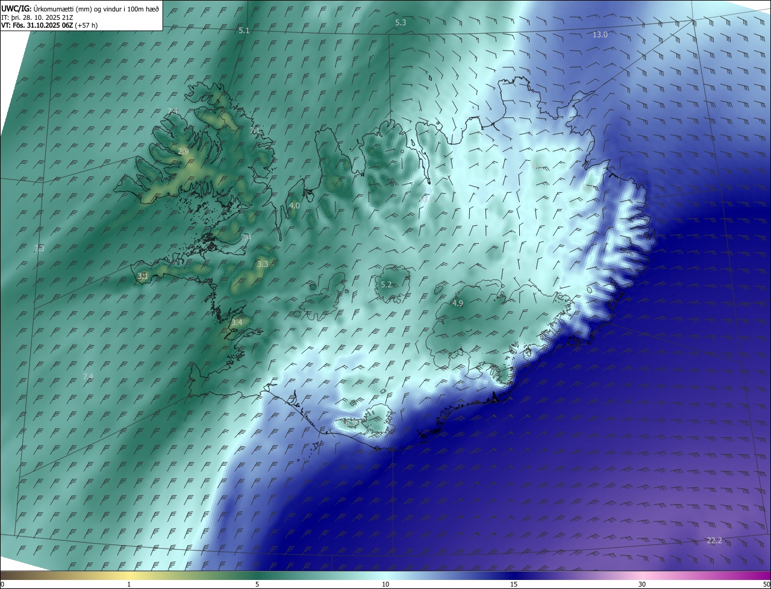Click the map value '3.4'
The image size is (771, 589).
(x=237, y=322)
